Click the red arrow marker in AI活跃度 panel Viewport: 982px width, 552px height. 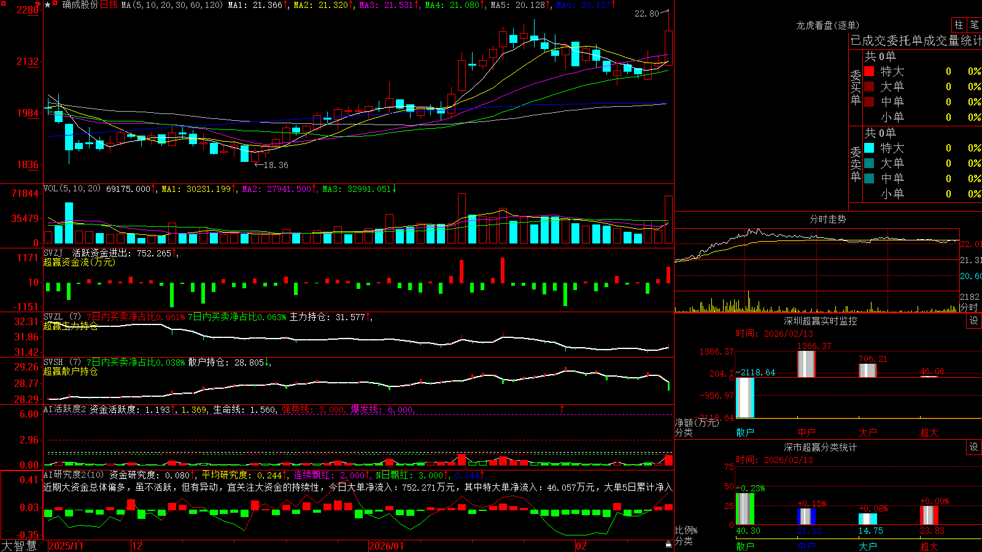562,408
